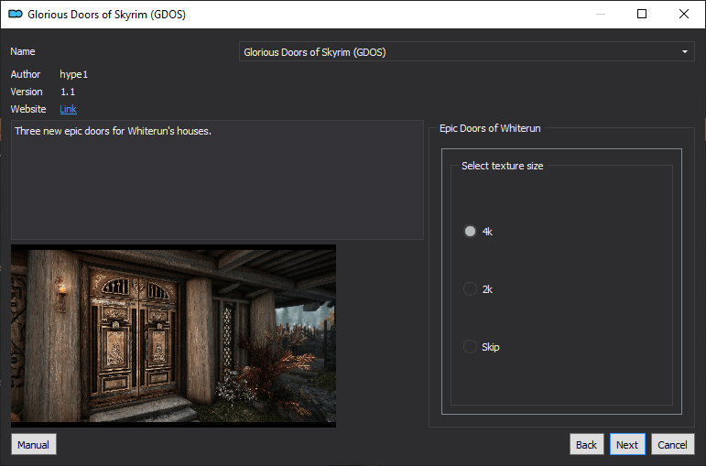Click the description text box
The width and height of the screenshot is (706, 466).
pyautogui.click(x=217, y=179)
